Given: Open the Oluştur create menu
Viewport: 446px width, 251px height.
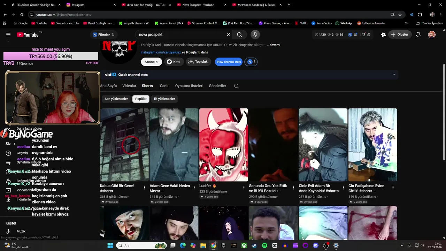Looking at the screenshot, I should point(399,35).
